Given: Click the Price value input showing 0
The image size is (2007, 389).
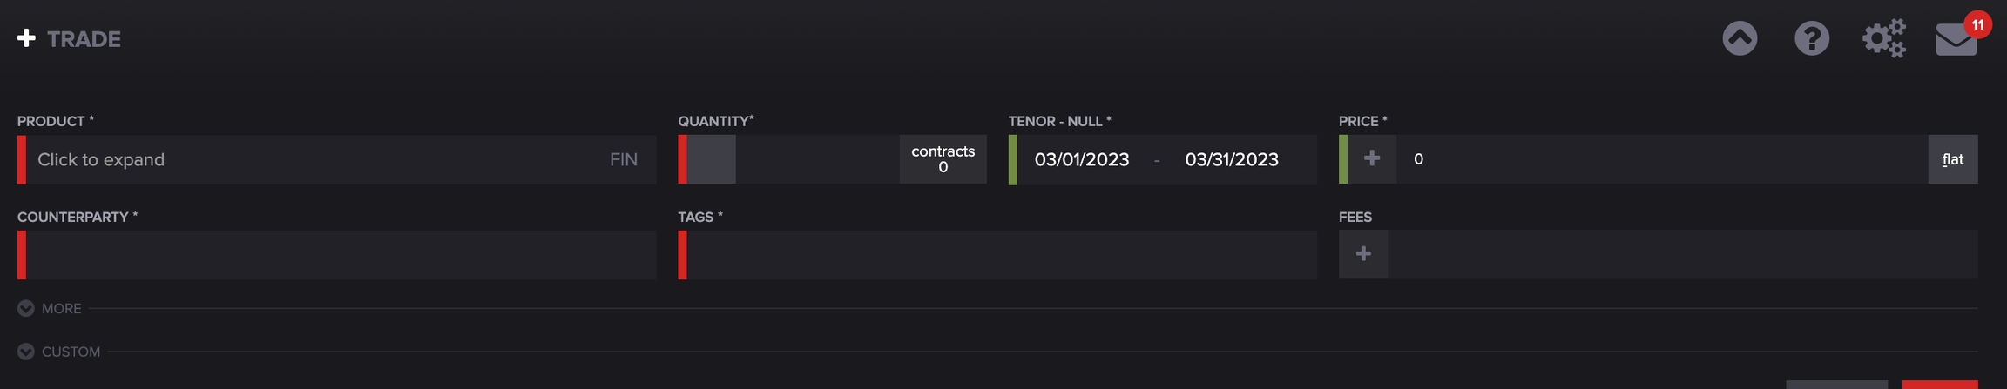Looking at the screenshot, I should (x=1655, y=159).
